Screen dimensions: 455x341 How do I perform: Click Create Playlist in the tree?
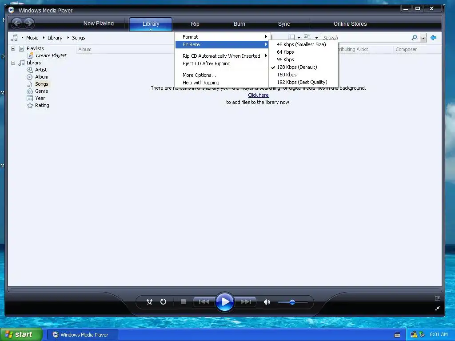click(51, 56)
